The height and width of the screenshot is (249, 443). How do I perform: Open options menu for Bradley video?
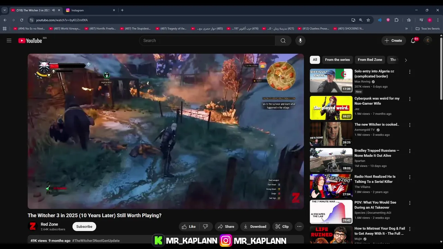[410, 151]
